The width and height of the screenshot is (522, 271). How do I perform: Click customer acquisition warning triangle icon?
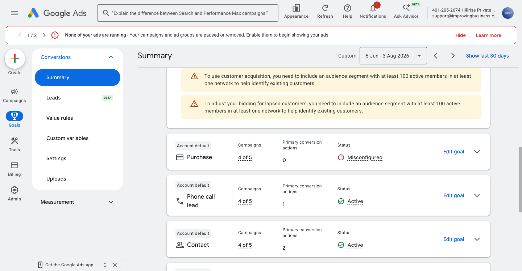pyautogui.click(x=194, y=76)
